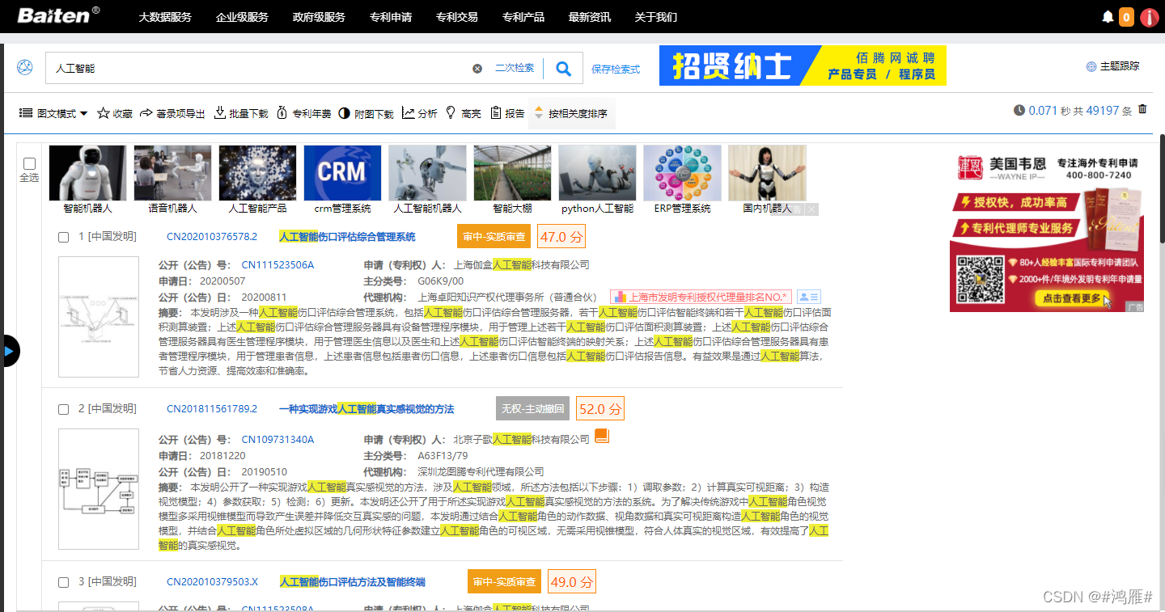This screenshot has width=1165, height=612.
Task: Click the 美国韦恩 overseas patent ad
Action: 1047,232
